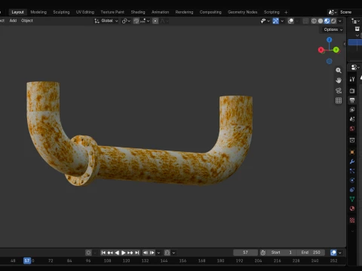Open the Particles properties tab icon
The height and width of the screenshot is (271, 362).
coord(352,171)
